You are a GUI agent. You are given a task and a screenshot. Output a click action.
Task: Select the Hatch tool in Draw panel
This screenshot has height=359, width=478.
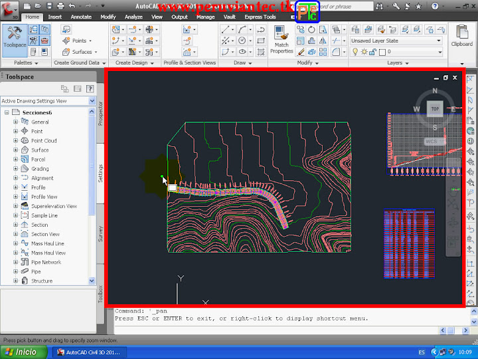(x=261, y=52)
